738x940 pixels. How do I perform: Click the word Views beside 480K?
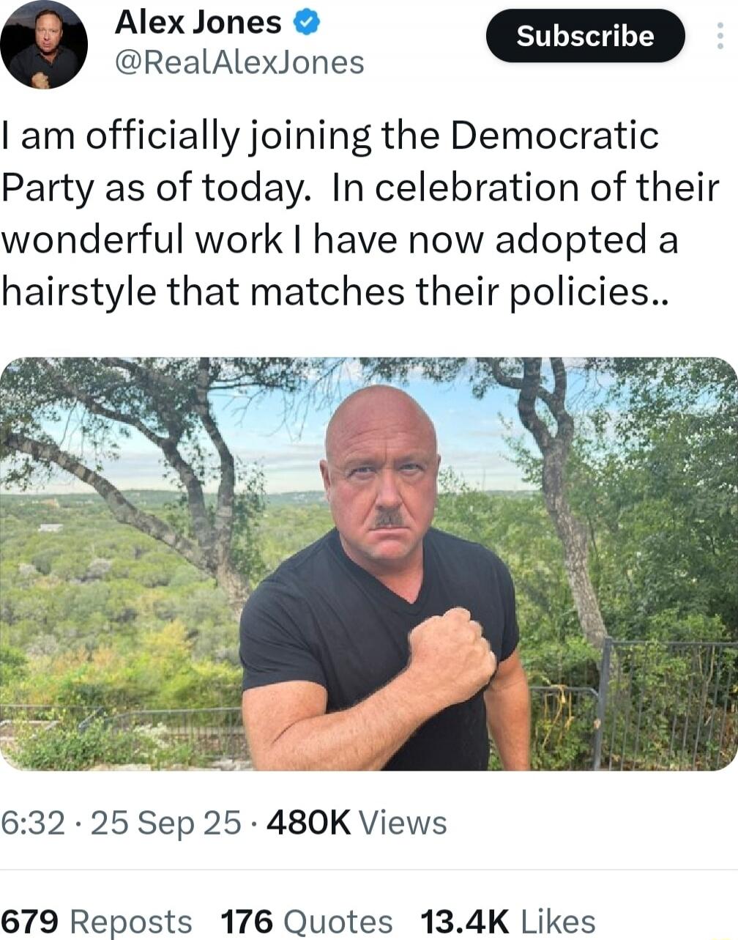point(403,823)
